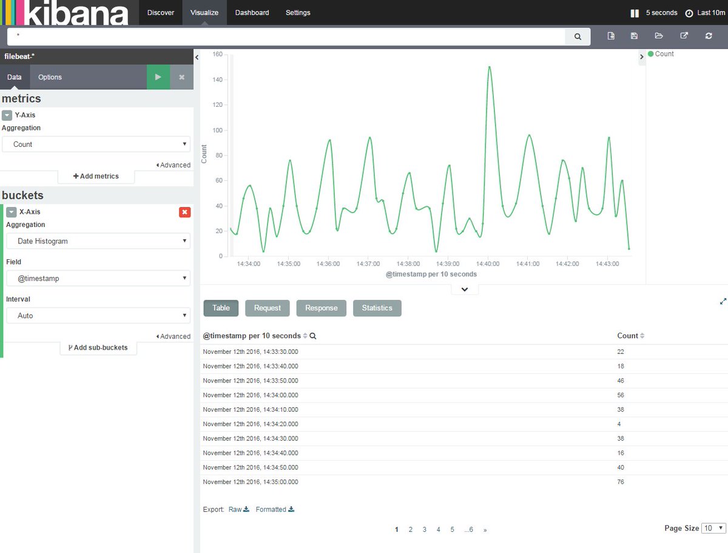
Task: Remove the X-Axis bucket
Action: 184,212
